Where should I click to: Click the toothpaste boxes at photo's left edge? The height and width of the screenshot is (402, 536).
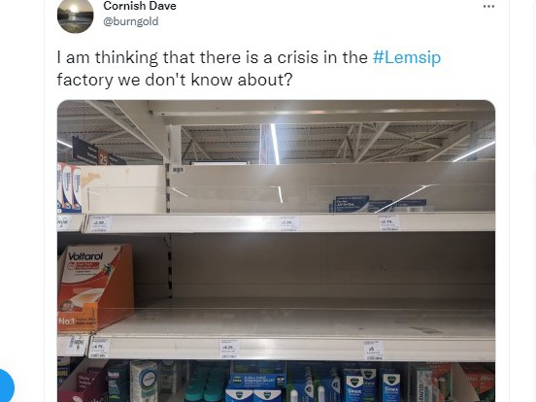point(69,187)
